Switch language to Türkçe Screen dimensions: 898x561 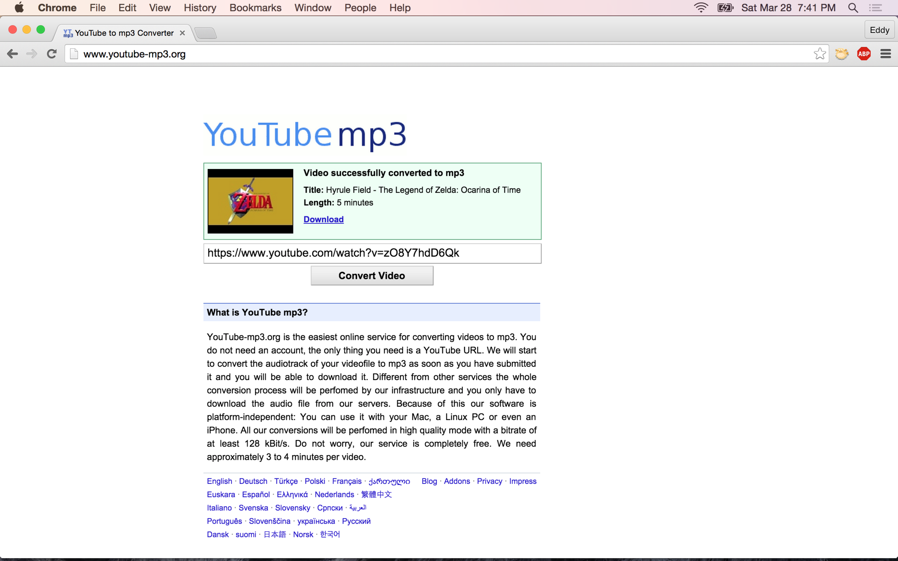pos(286,481)
